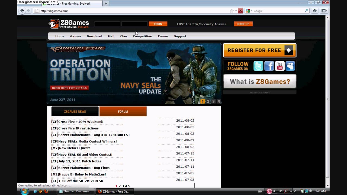Open [CF]Cross Fire IP restrictions news
Viewport: 347px width, 195px height.
tap(75, 128)
